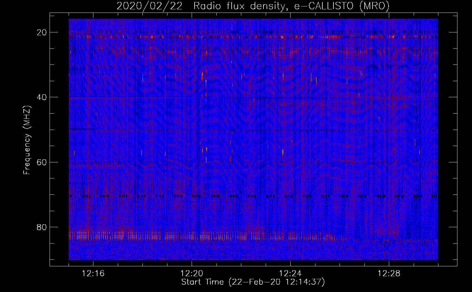Screen dimensions: 472x292
Task: Click the 60 MHz frequency tick label
Action: click(42, 162)
